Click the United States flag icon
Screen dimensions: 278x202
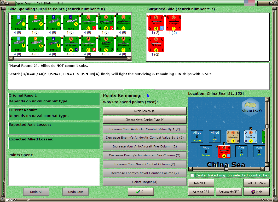249,3
